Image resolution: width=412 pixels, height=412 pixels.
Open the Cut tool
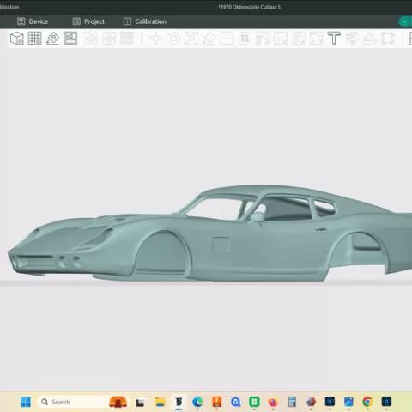tap(227, 39)
